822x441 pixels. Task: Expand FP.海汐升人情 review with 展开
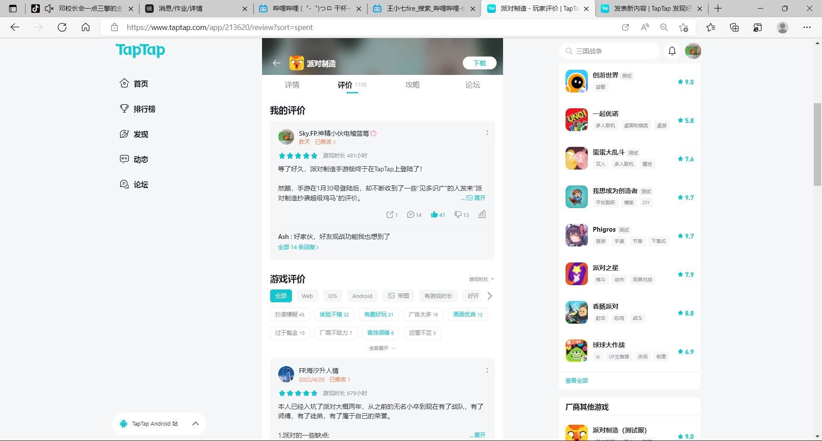[479, 435]
